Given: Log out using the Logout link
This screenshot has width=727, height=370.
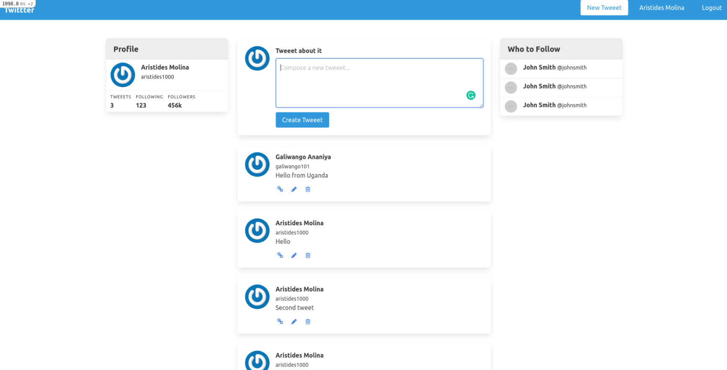Looking at the screenshot, I should pos(711,8).
